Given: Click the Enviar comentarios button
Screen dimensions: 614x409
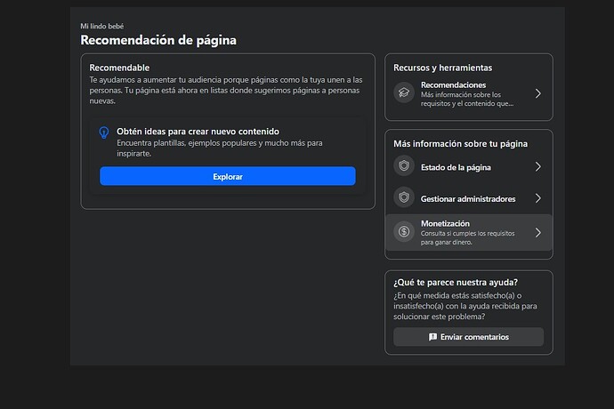Looking at the screenshot, I should 468,337.
